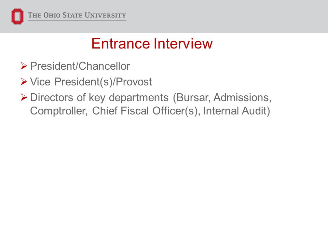The height and width of the screenshot is (246, 328).
Task: Click the underline beneath the university wordmark
Action: click(77, 20)
